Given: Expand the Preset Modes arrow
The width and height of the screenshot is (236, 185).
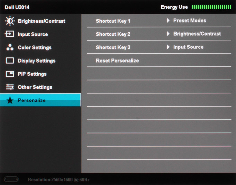Looking at the screenshot, I should pyautogui.click(x=168, y=20).
